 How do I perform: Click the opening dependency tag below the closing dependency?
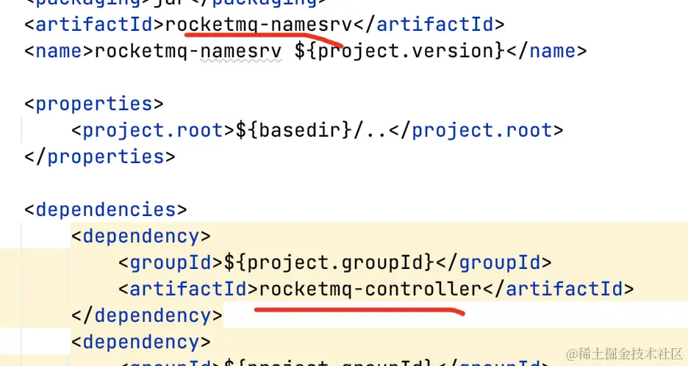pos(141,342)
